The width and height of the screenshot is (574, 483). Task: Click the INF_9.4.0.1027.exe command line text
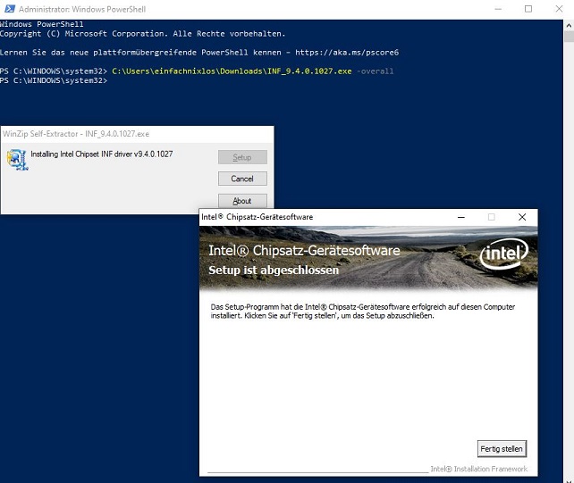tap(232, 71)
